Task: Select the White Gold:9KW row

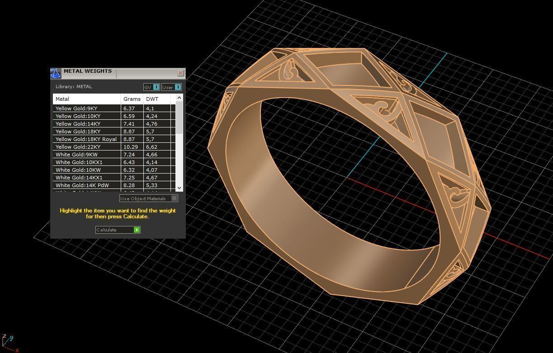Action: (114, 155)
